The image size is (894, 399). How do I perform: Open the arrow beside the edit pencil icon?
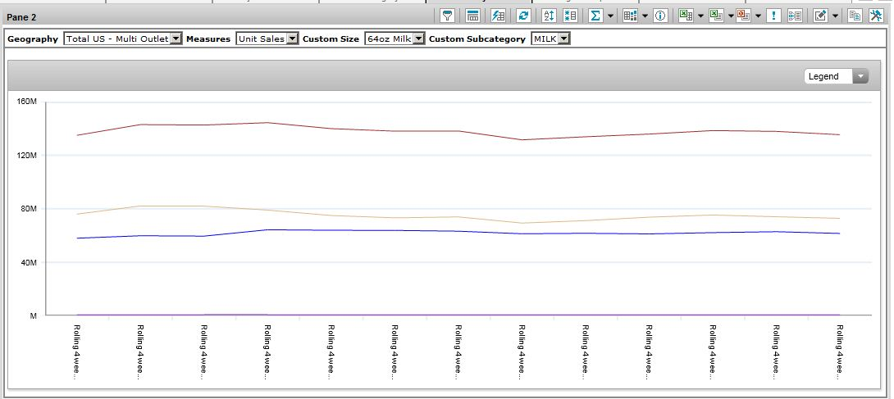click(x=836, y=16)
